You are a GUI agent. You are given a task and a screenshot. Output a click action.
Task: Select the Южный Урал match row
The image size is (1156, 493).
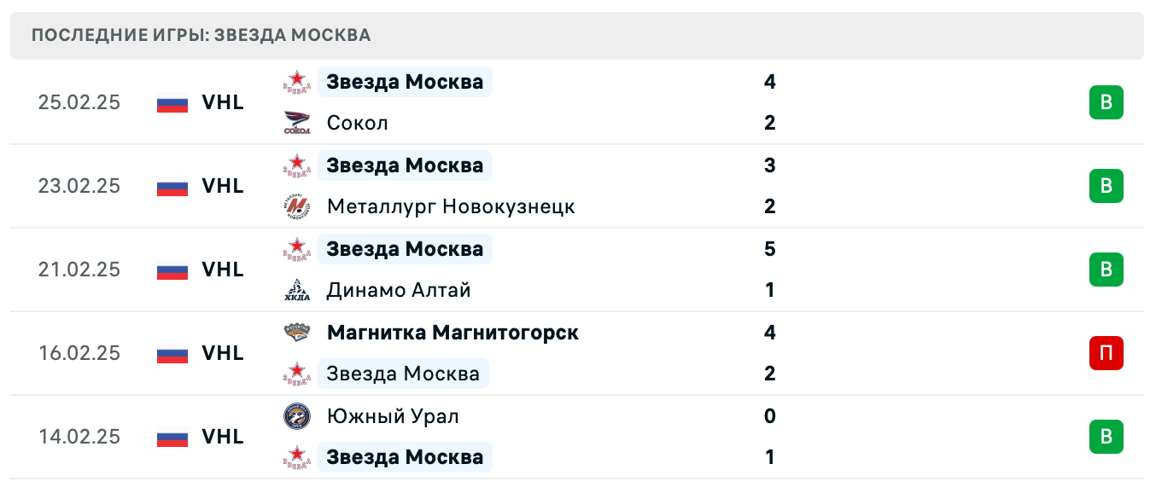coord(578,437)
